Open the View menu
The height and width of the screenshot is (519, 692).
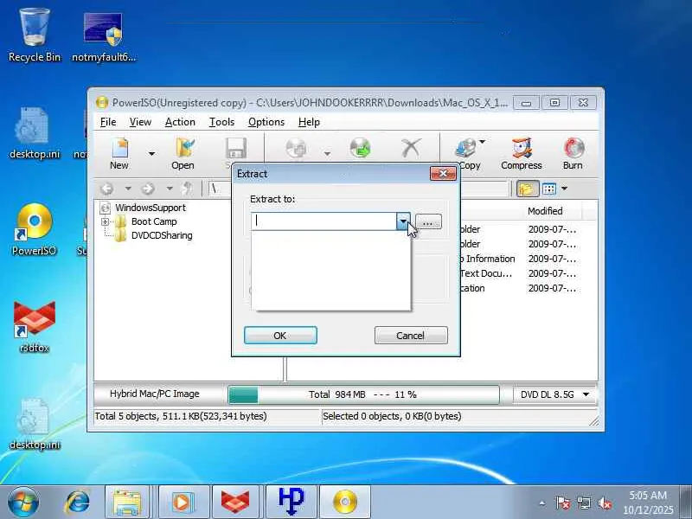tap(140, 122)
